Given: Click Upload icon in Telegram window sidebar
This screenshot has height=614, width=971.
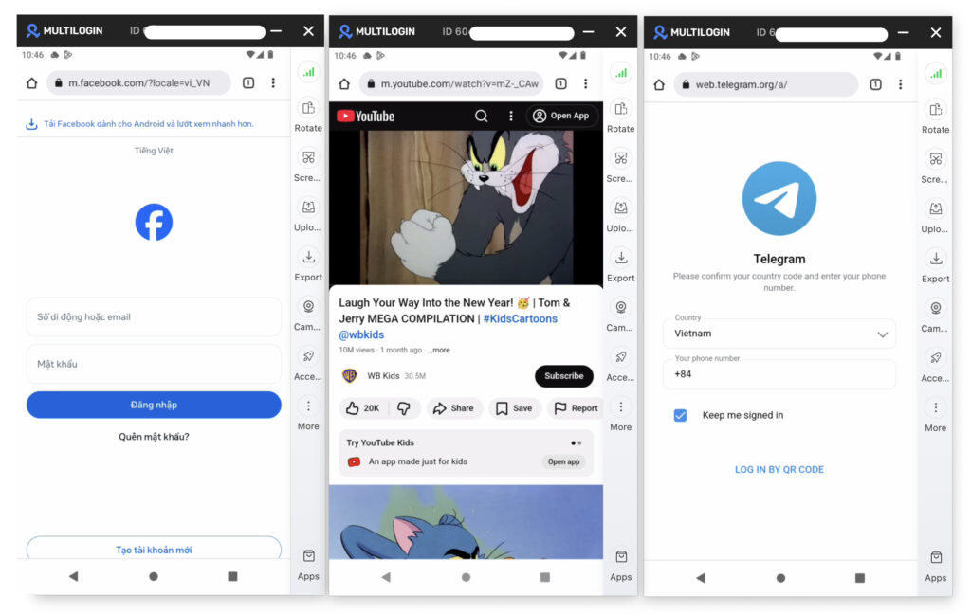Looking at the screenshot, I should (x=935, y=208).
